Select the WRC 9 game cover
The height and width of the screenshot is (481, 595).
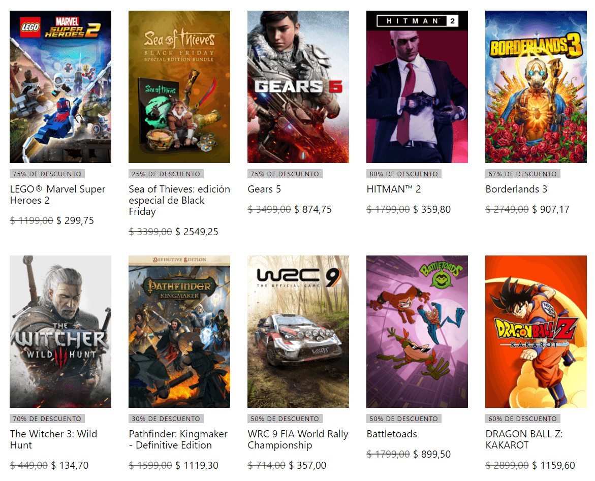(298, 332)
